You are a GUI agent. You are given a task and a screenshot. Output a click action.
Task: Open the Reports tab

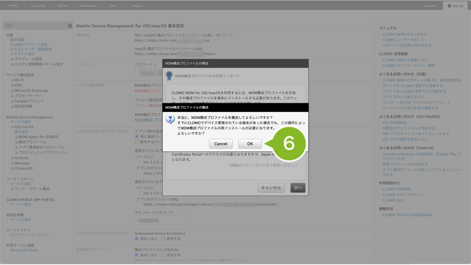[137, 6]
